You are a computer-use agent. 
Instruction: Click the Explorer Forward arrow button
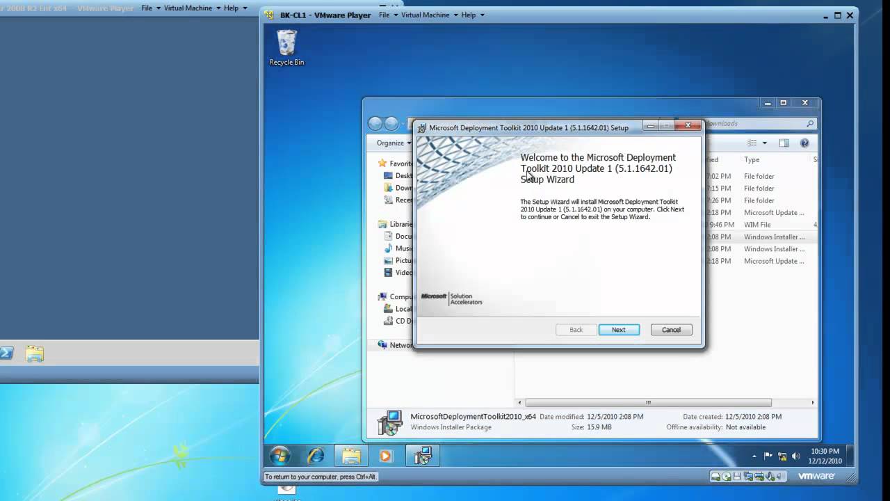[x=391, y=124]
